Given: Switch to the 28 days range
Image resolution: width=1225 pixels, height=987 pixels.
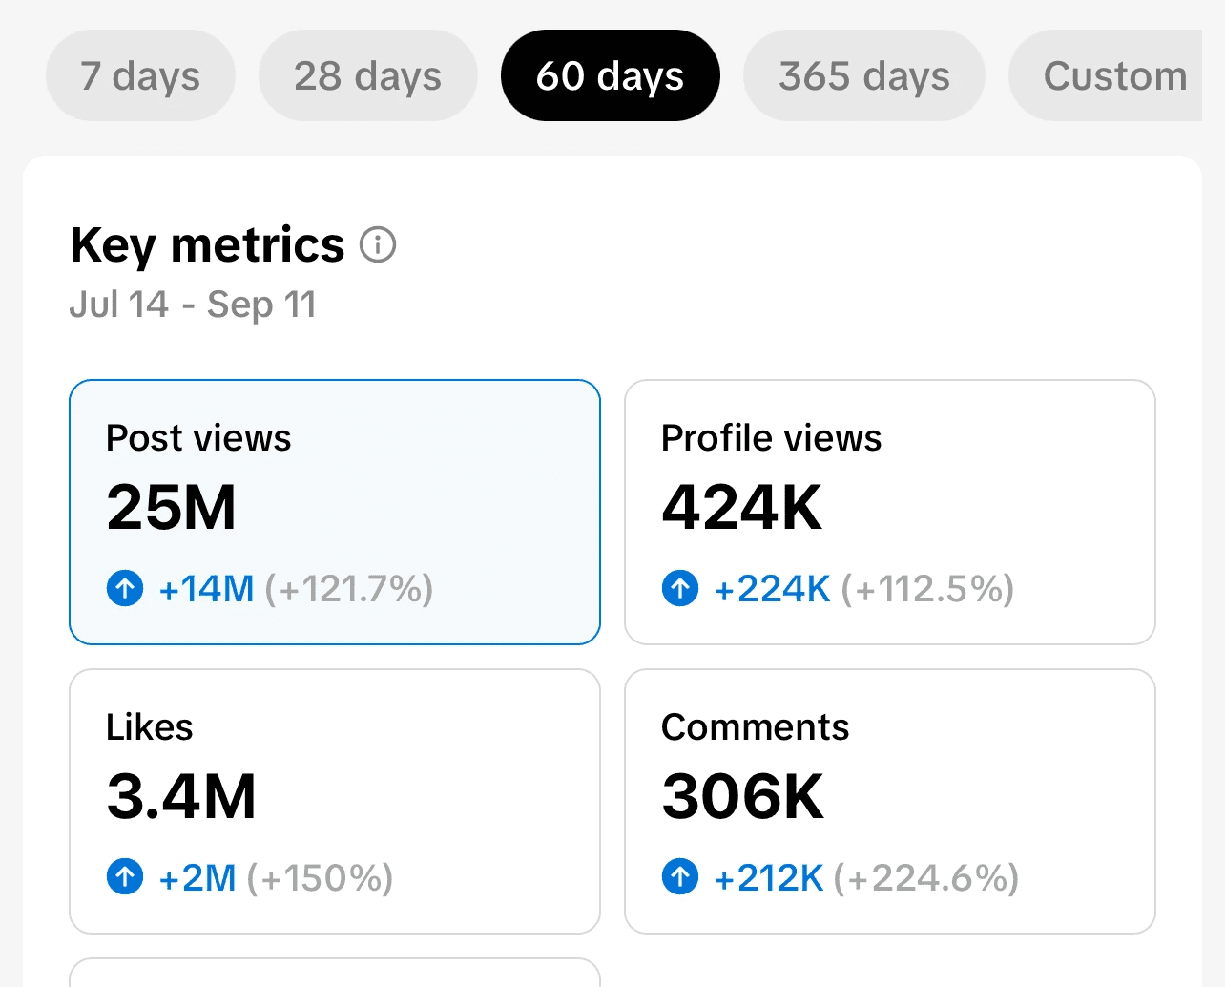Looking at the screenshot, I should pos(368,75).
